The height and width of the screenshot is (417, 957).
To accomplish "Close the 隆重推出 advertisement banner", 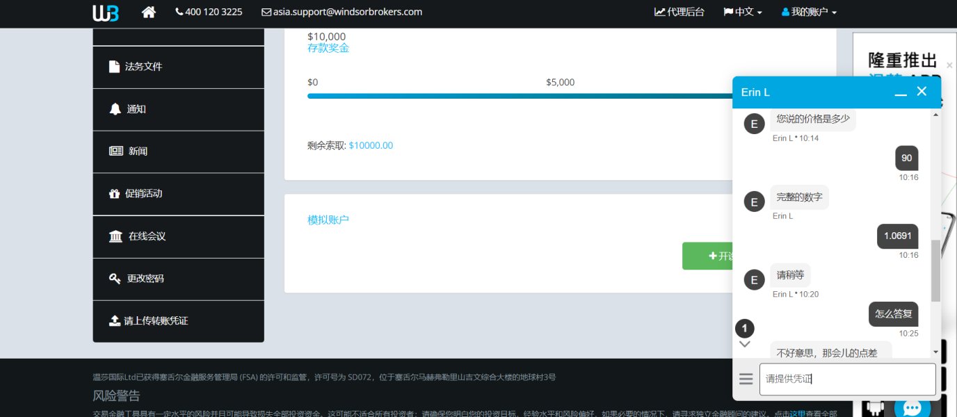I will coord(949,65).
